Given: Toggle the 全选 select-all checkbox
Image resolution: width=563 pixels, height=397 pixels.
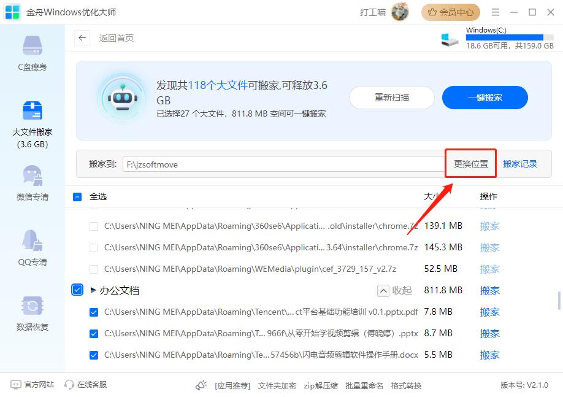Looking at the screenshot, I should pos(77,196).
